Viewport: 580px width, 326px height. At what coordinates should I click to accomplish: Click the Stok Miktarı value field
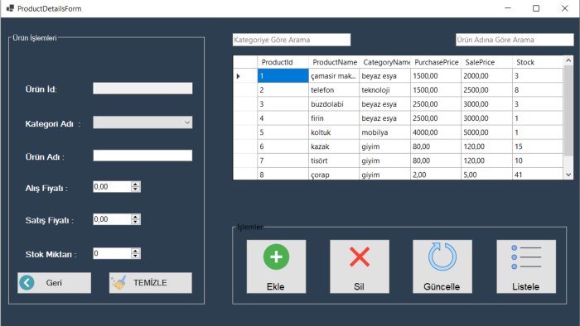(112, 253)
